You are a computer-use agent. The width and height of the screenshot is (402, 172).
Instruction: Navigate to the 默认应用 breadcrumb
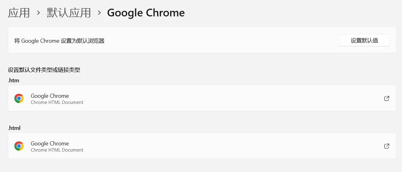[x=69, y=13]
